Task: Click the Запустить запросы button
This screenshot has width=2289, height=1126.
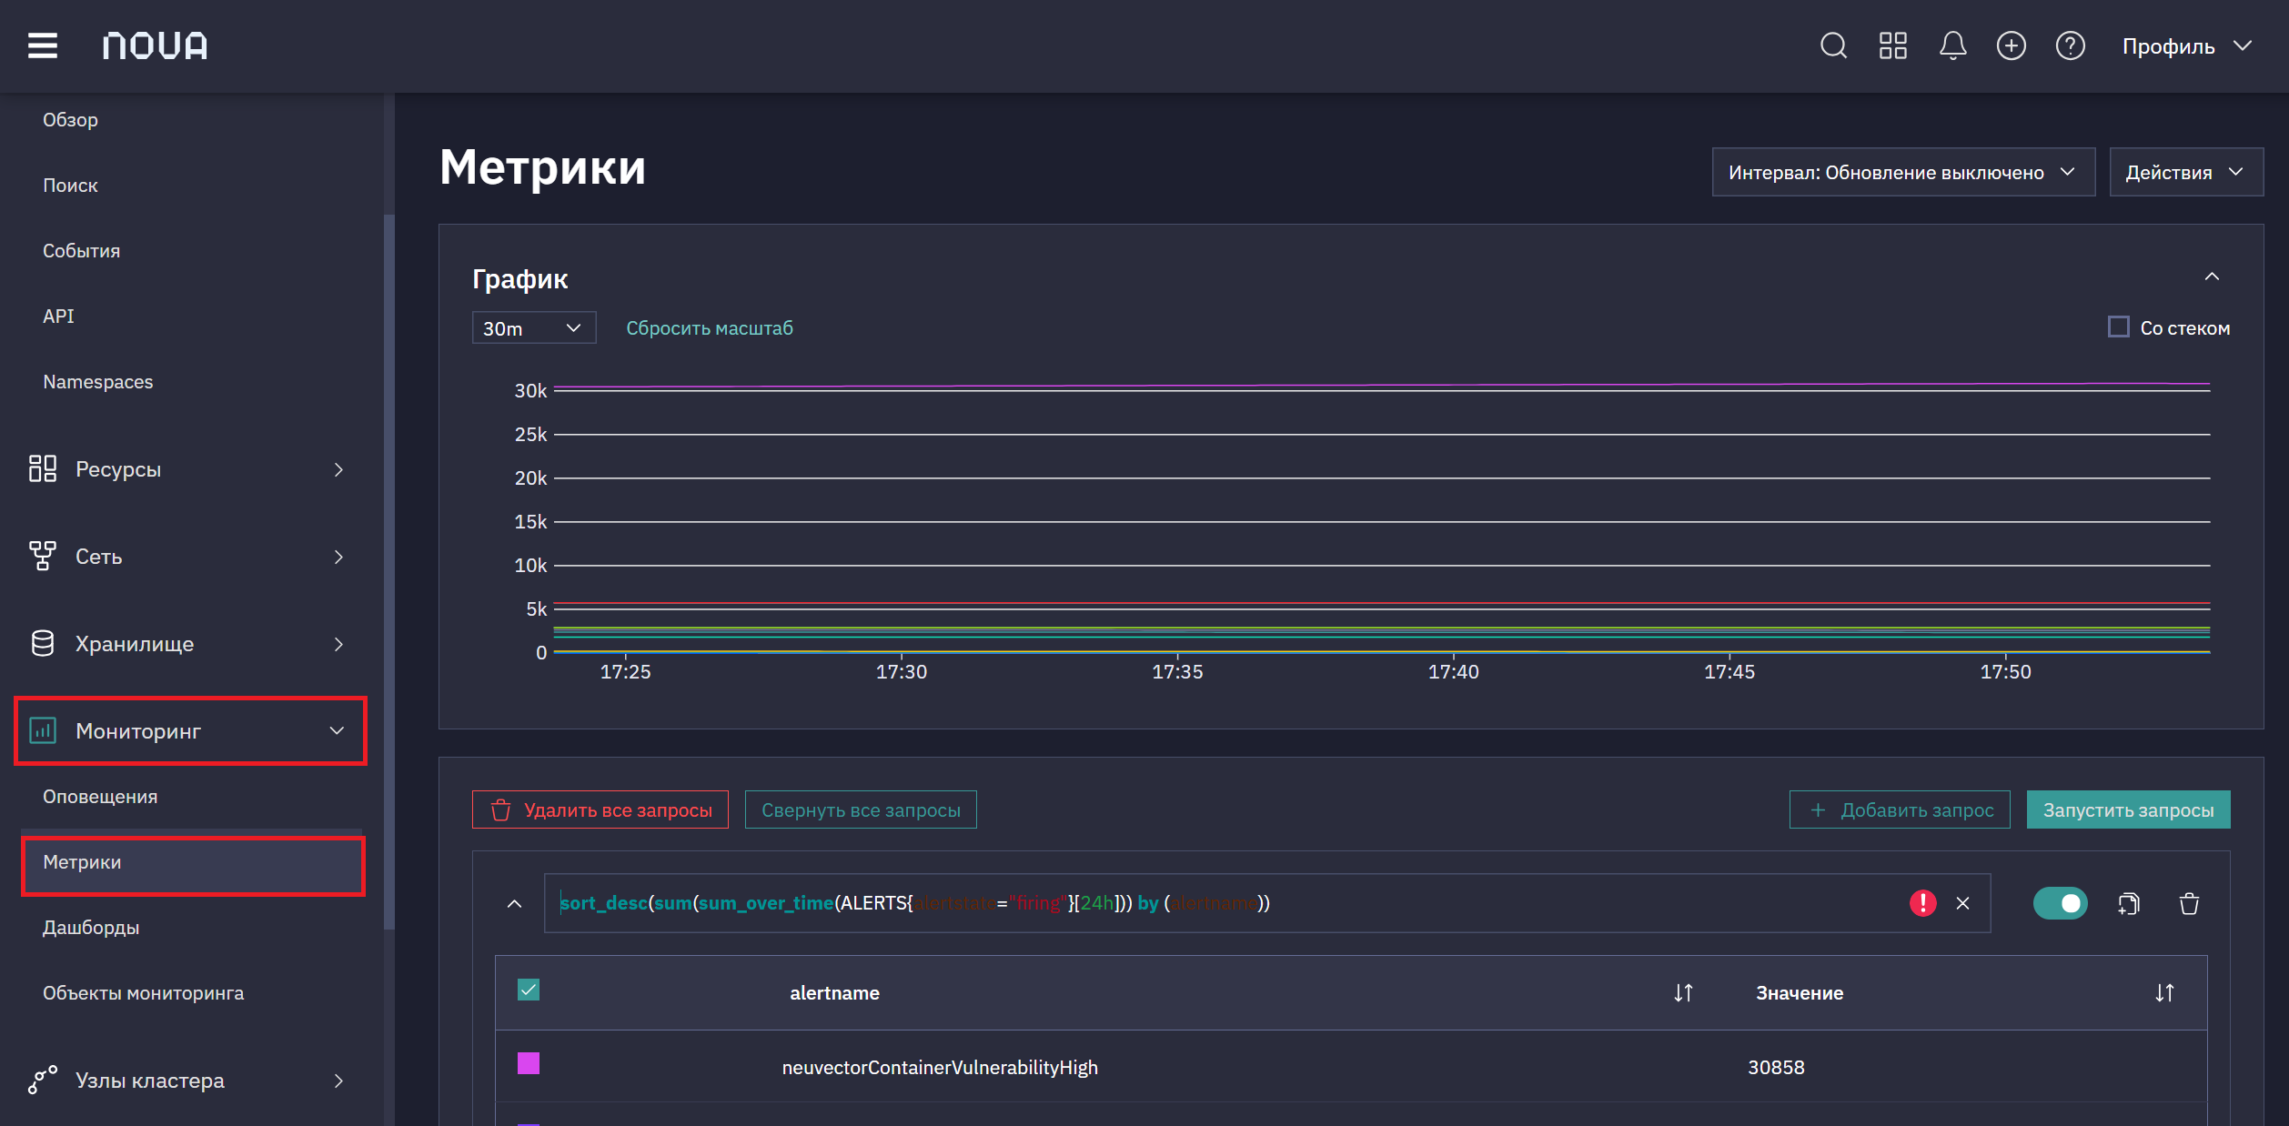Action: click(2129, 809)
